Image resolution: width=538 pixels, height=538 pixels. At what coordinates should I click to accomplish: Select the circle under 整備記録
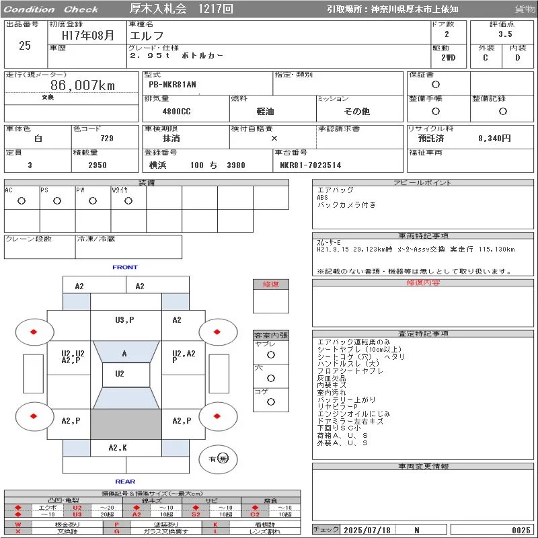503,111
